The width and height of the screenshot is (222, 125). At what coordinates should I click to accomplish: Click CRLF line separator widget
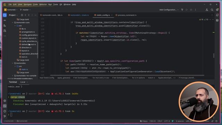coord(160,121)
